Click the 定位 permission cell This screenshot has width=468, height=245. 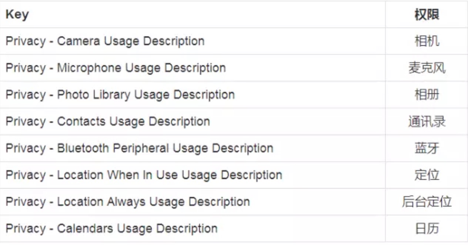point(427,175)
